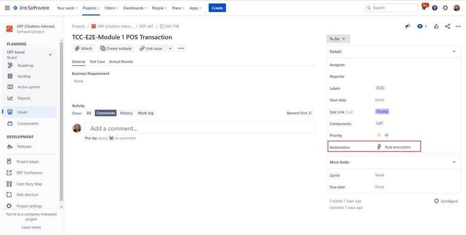Toggle the watch issue eye icon
Viewport: 466px width, 235px height.
coord(420,27)
